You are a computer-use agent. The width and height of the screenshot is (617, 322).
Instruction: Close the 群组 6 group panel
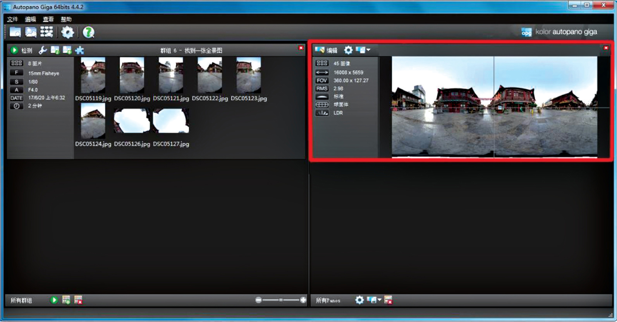coord(301,48)
